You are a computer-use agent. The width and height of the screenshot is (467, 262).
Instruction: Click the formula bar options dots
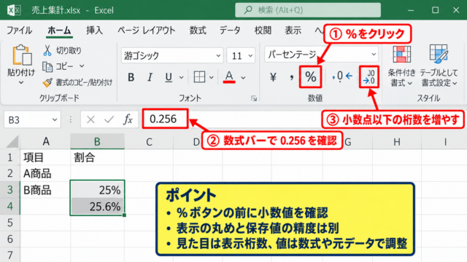(71, 119)
